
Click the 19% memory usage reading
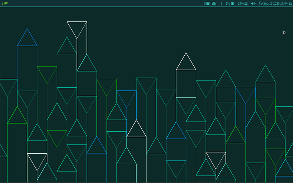pos(240,3)
